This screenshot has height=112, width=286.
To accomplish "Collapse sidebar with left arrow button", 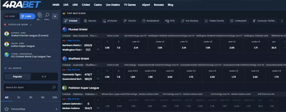I will click(55, 16).
